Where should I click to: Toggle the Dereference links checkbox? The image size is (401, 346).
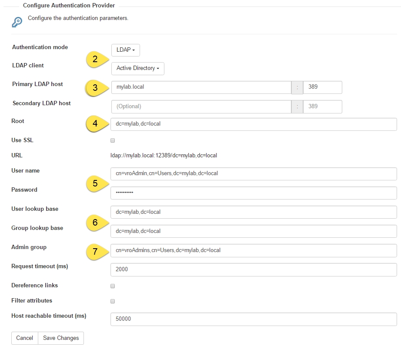click(x=113, y=286)
